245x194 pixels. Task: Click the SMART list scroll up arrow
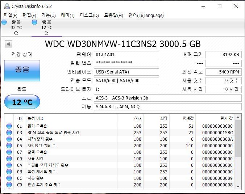[238, 117]
